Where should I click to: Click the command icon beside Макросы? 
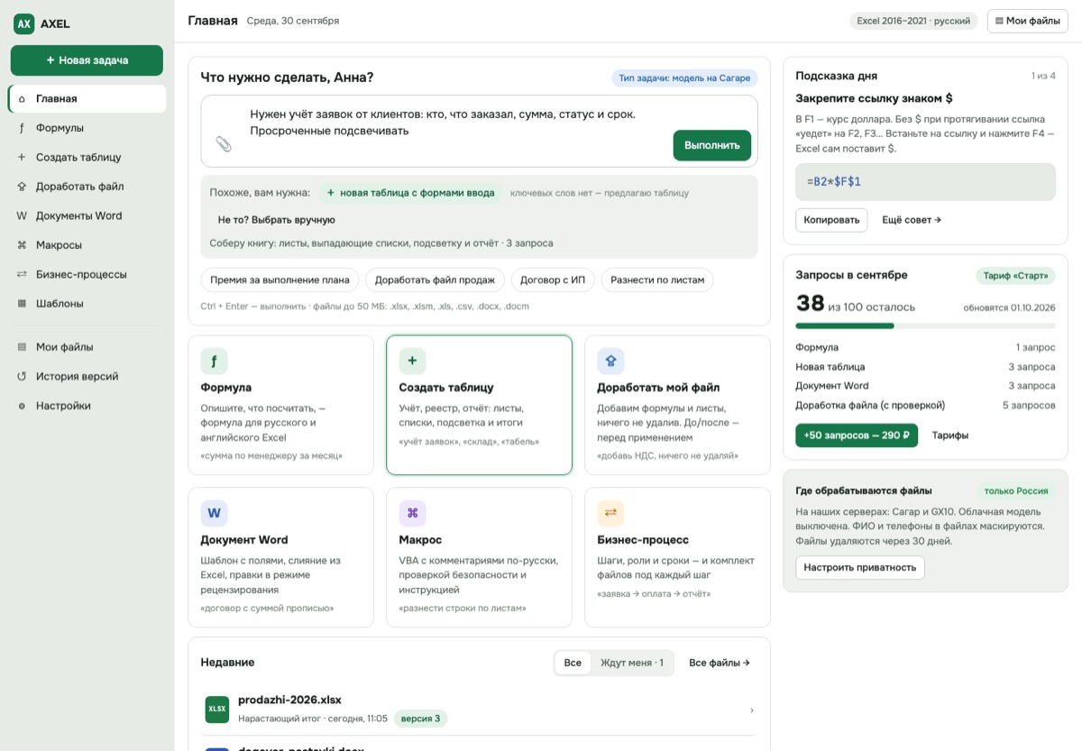click(22, 245)
